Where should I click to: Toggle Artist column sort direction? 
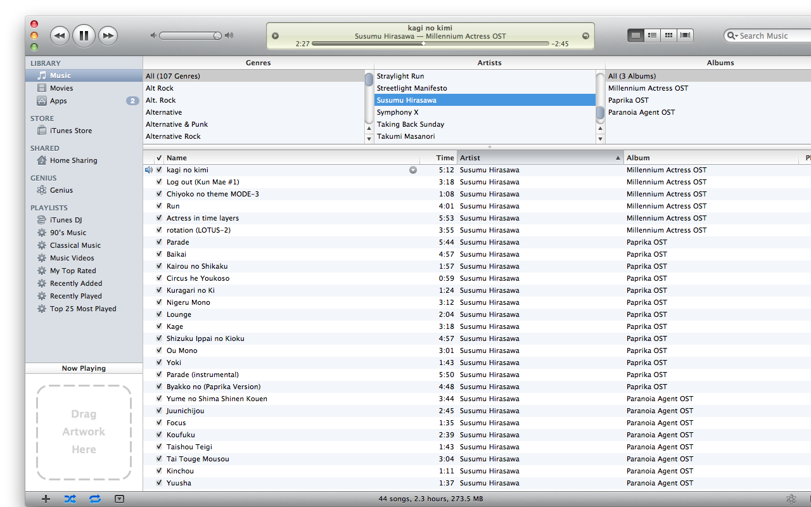pyautogui.click(x=540, y=158)
